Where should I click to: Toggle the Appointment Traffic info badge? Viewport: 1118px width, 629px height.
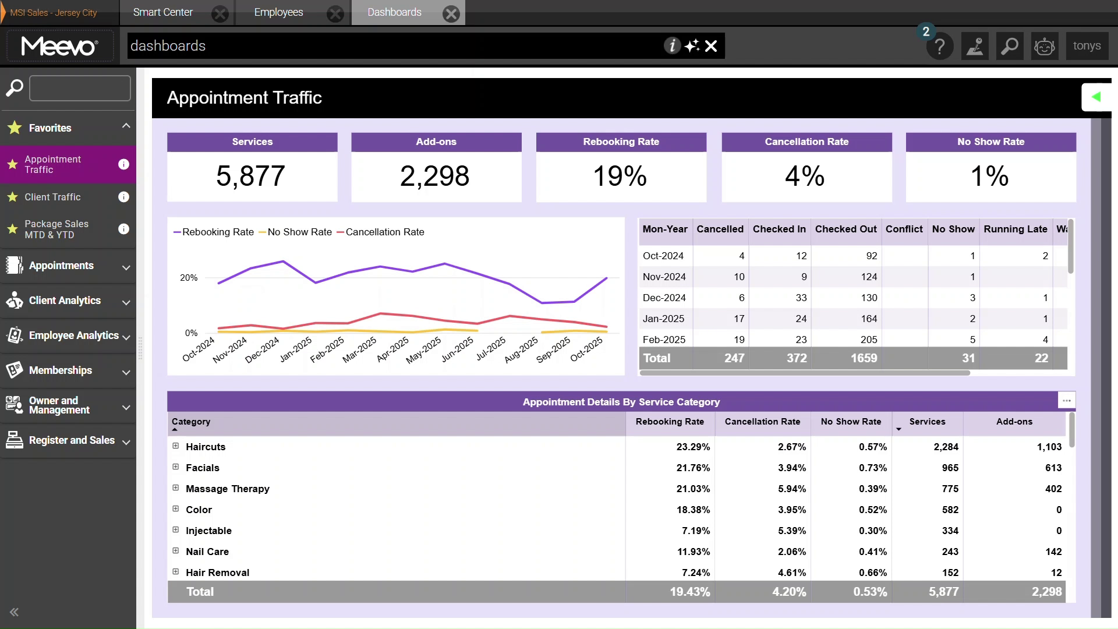(x=123, y=164)
